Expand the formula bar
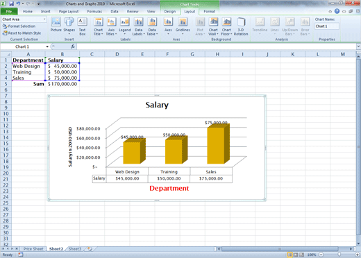 coord(358,46)
